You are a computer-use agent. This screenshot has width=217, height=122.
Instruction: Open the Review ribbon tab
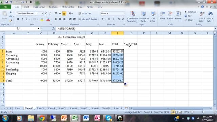coord(90,7)
